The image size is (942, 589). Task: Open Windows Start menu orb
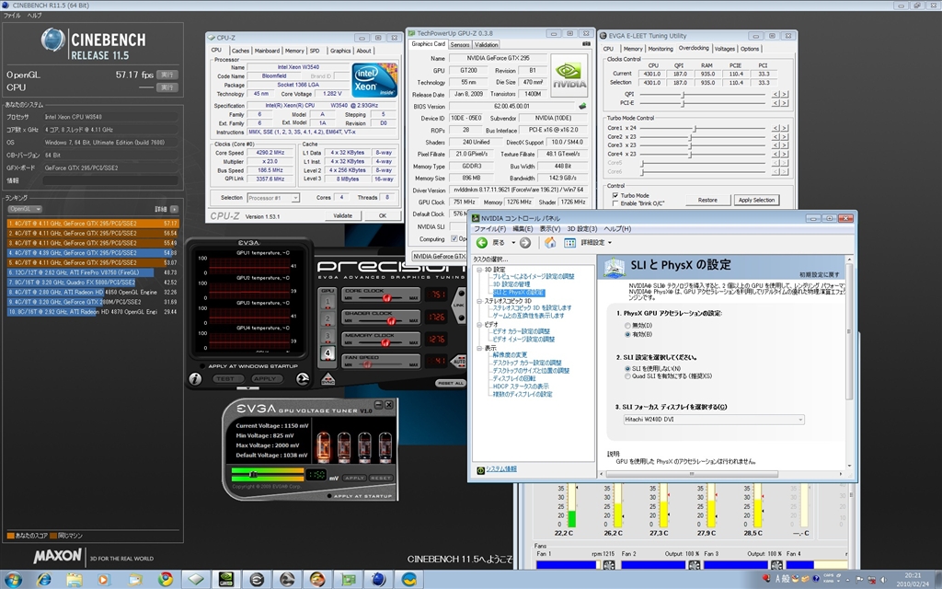click(12, 580)
